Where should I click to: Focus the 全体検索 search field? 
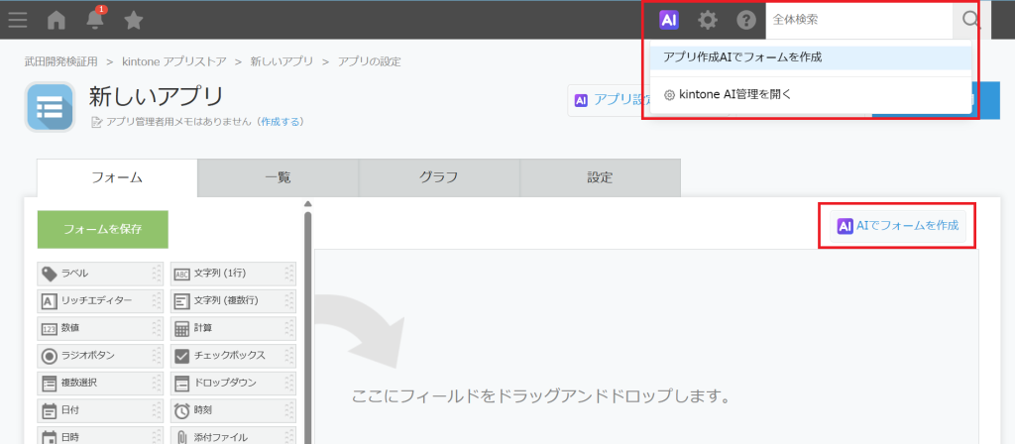(x=859, y=20)
